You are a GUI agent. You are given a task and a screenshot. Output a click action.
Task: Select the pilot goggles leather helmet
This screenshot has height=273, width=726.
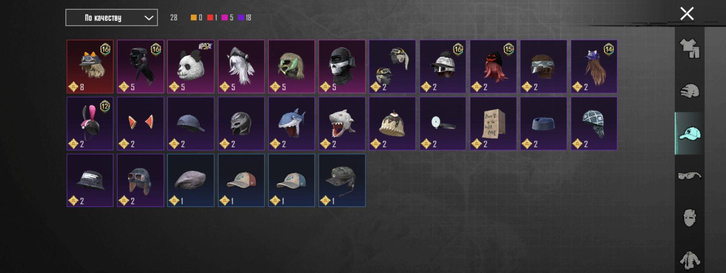click(140, 180)
